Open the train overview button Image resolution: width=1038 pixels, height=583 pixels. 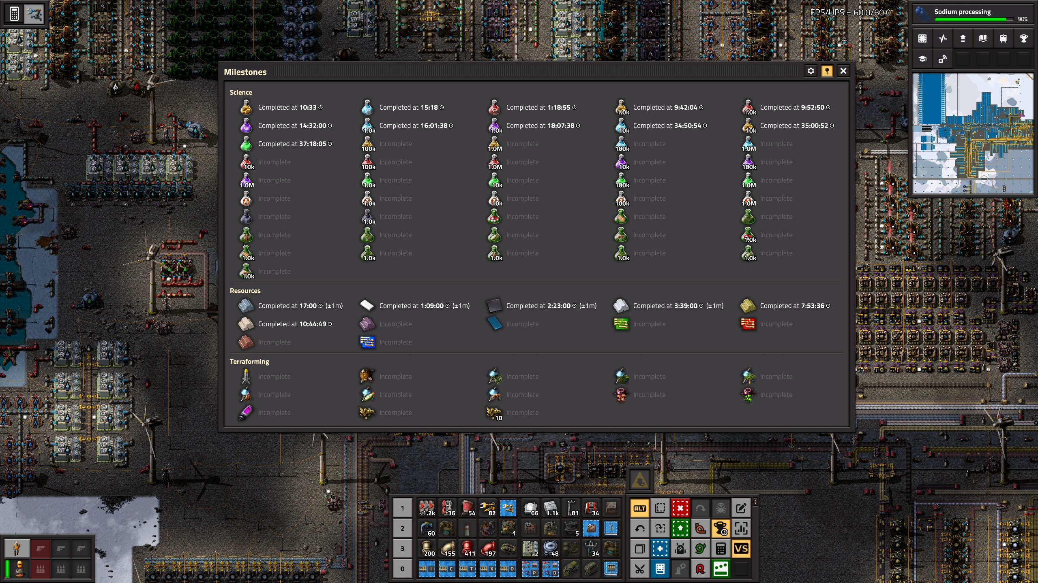coord(1003,38)
